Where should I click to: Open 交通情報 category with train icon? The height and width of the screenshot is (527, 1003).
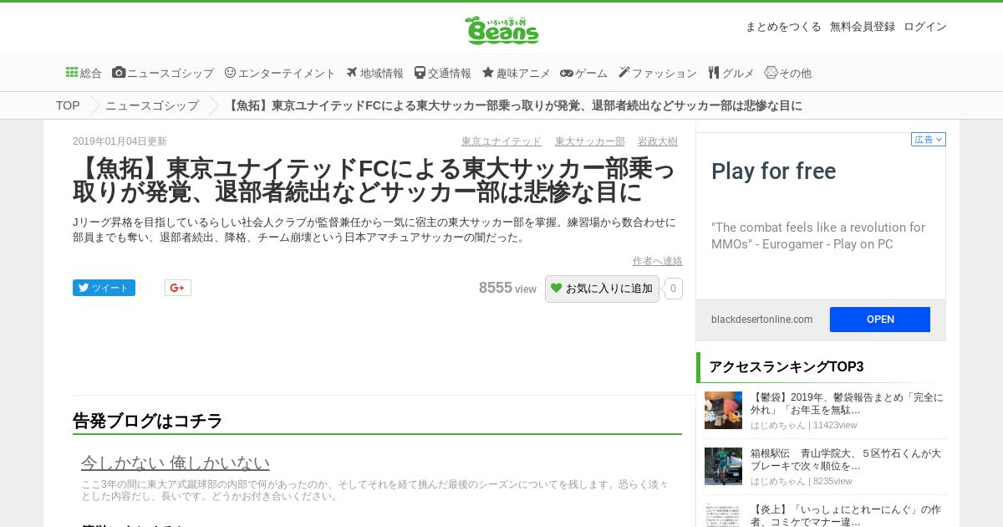click(x=442, y=73)
